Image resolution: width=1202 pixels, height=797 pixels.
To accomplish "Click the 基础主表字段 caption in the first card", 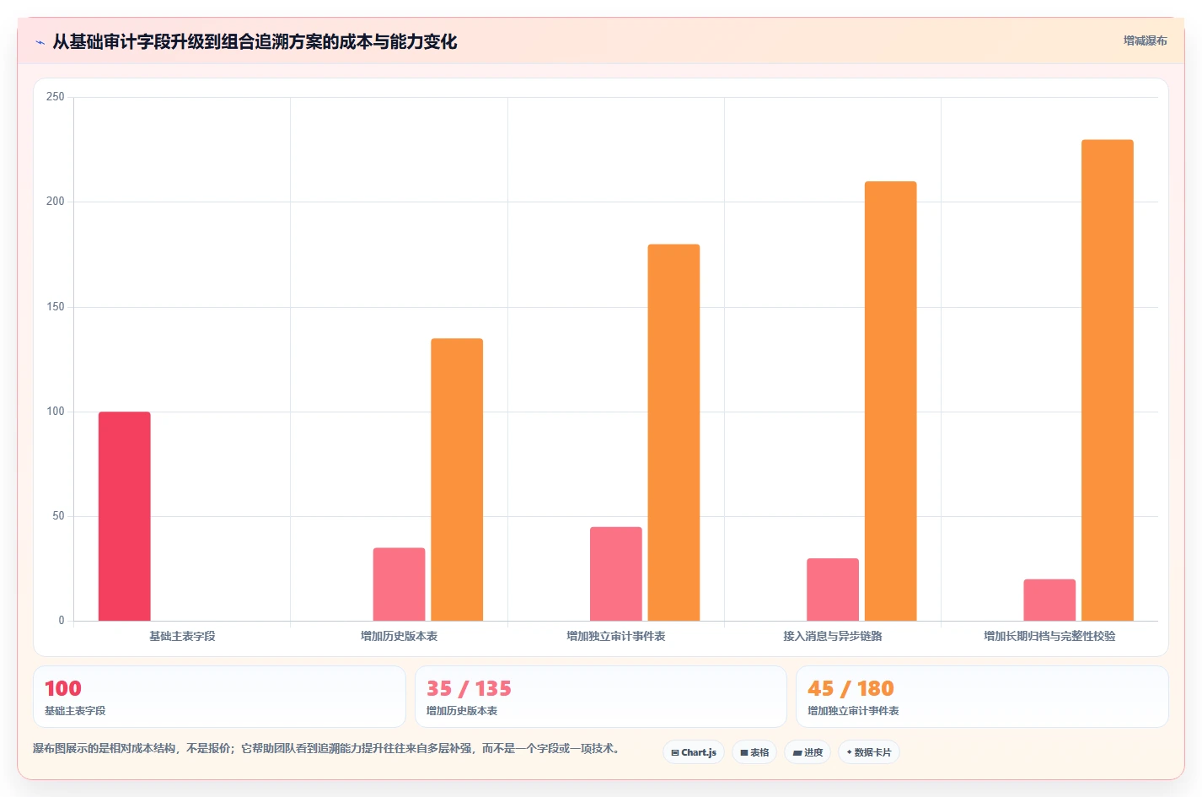I will coord(75,711).
